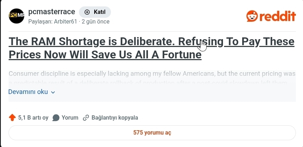Click the reddit wordmark text

coord(278,16)
